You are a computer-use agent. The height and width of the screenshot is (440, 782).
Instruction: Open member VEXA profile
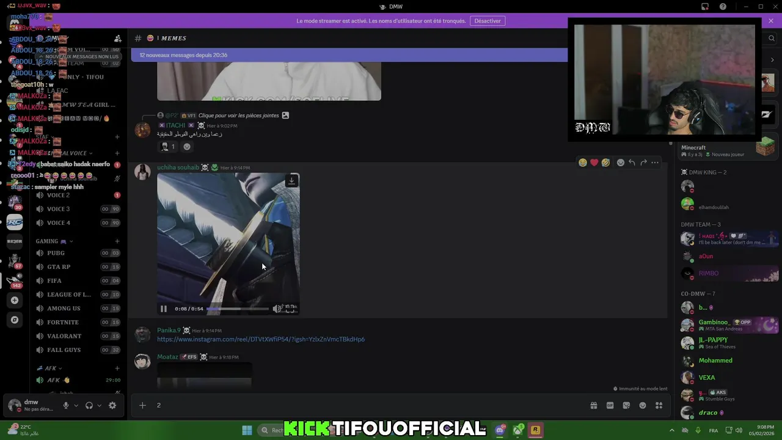click(x=729, y=378)
